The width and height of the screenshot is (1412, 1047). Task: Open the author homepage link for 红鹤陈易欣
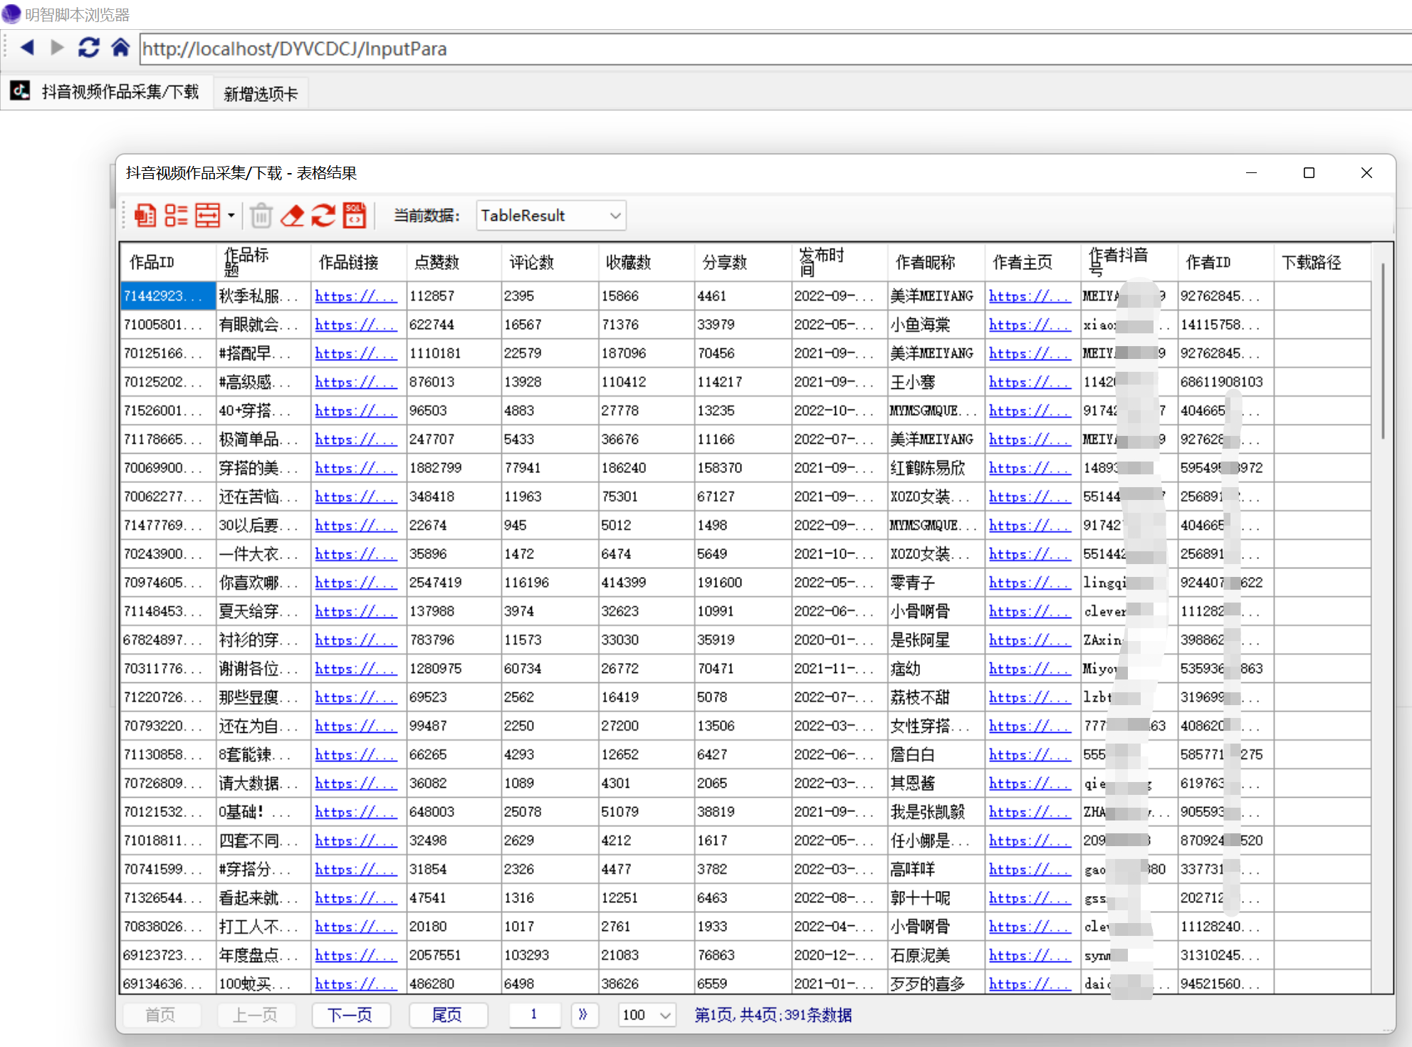[x=1030, y=468]
